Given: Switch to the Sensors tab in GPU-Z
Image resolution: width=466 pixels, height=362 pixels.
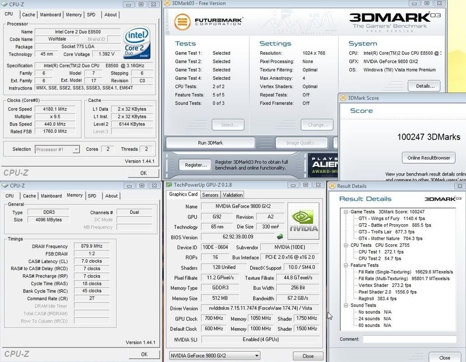Looking at the screenshot, I should (210, 195).
